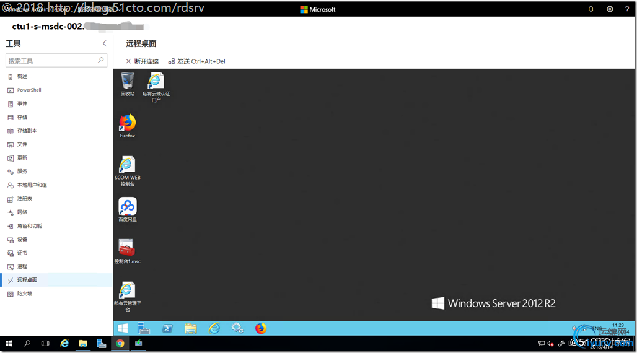Select 控制台1.msc desktop icon
637x353 pixels.
(127, 251)
